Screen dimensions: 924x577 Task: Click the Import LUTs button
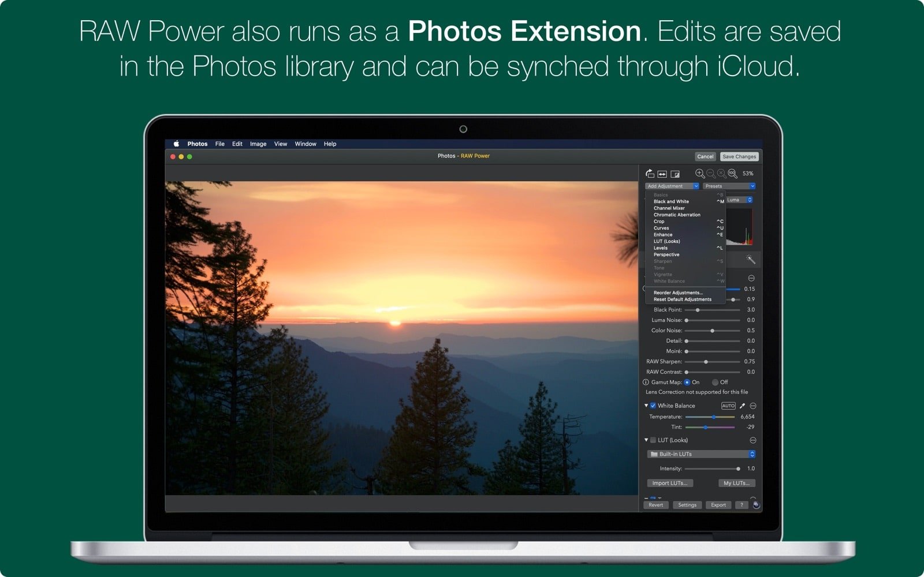point(669,483)
